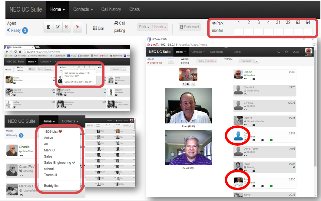Open chat with Ross (2930) speech bubble icon

pos(263,186)
